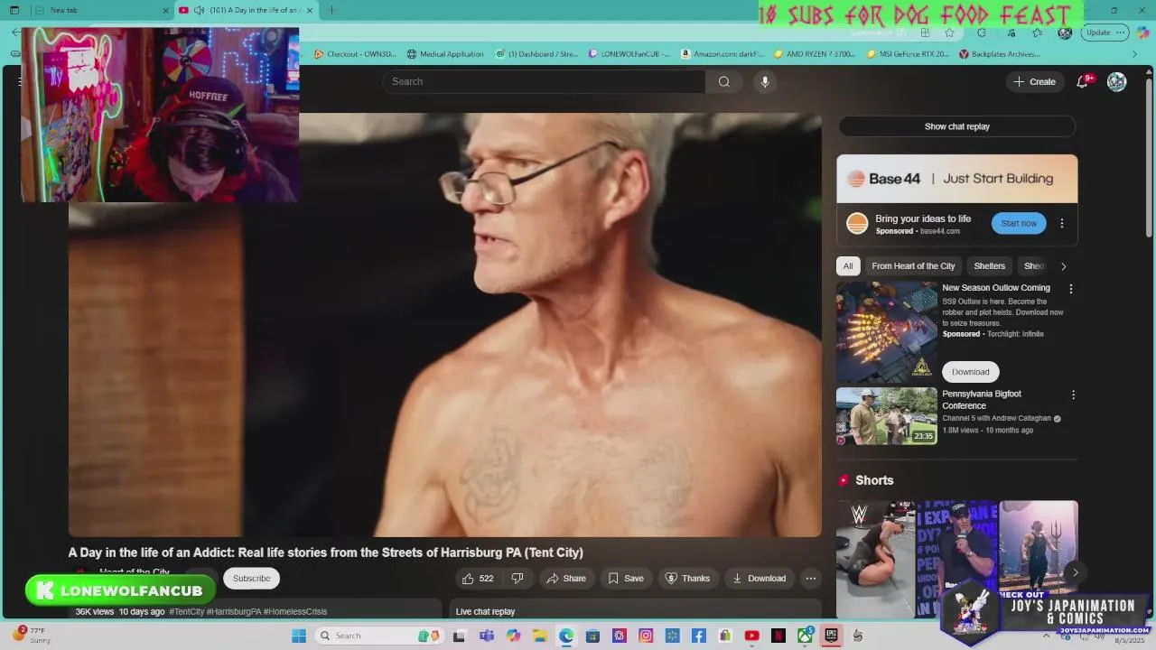Image resolution: width=1156 pixels, height=650 pixels.
Task: Select From Heart of the City chip
Action: tap(913, 266)
